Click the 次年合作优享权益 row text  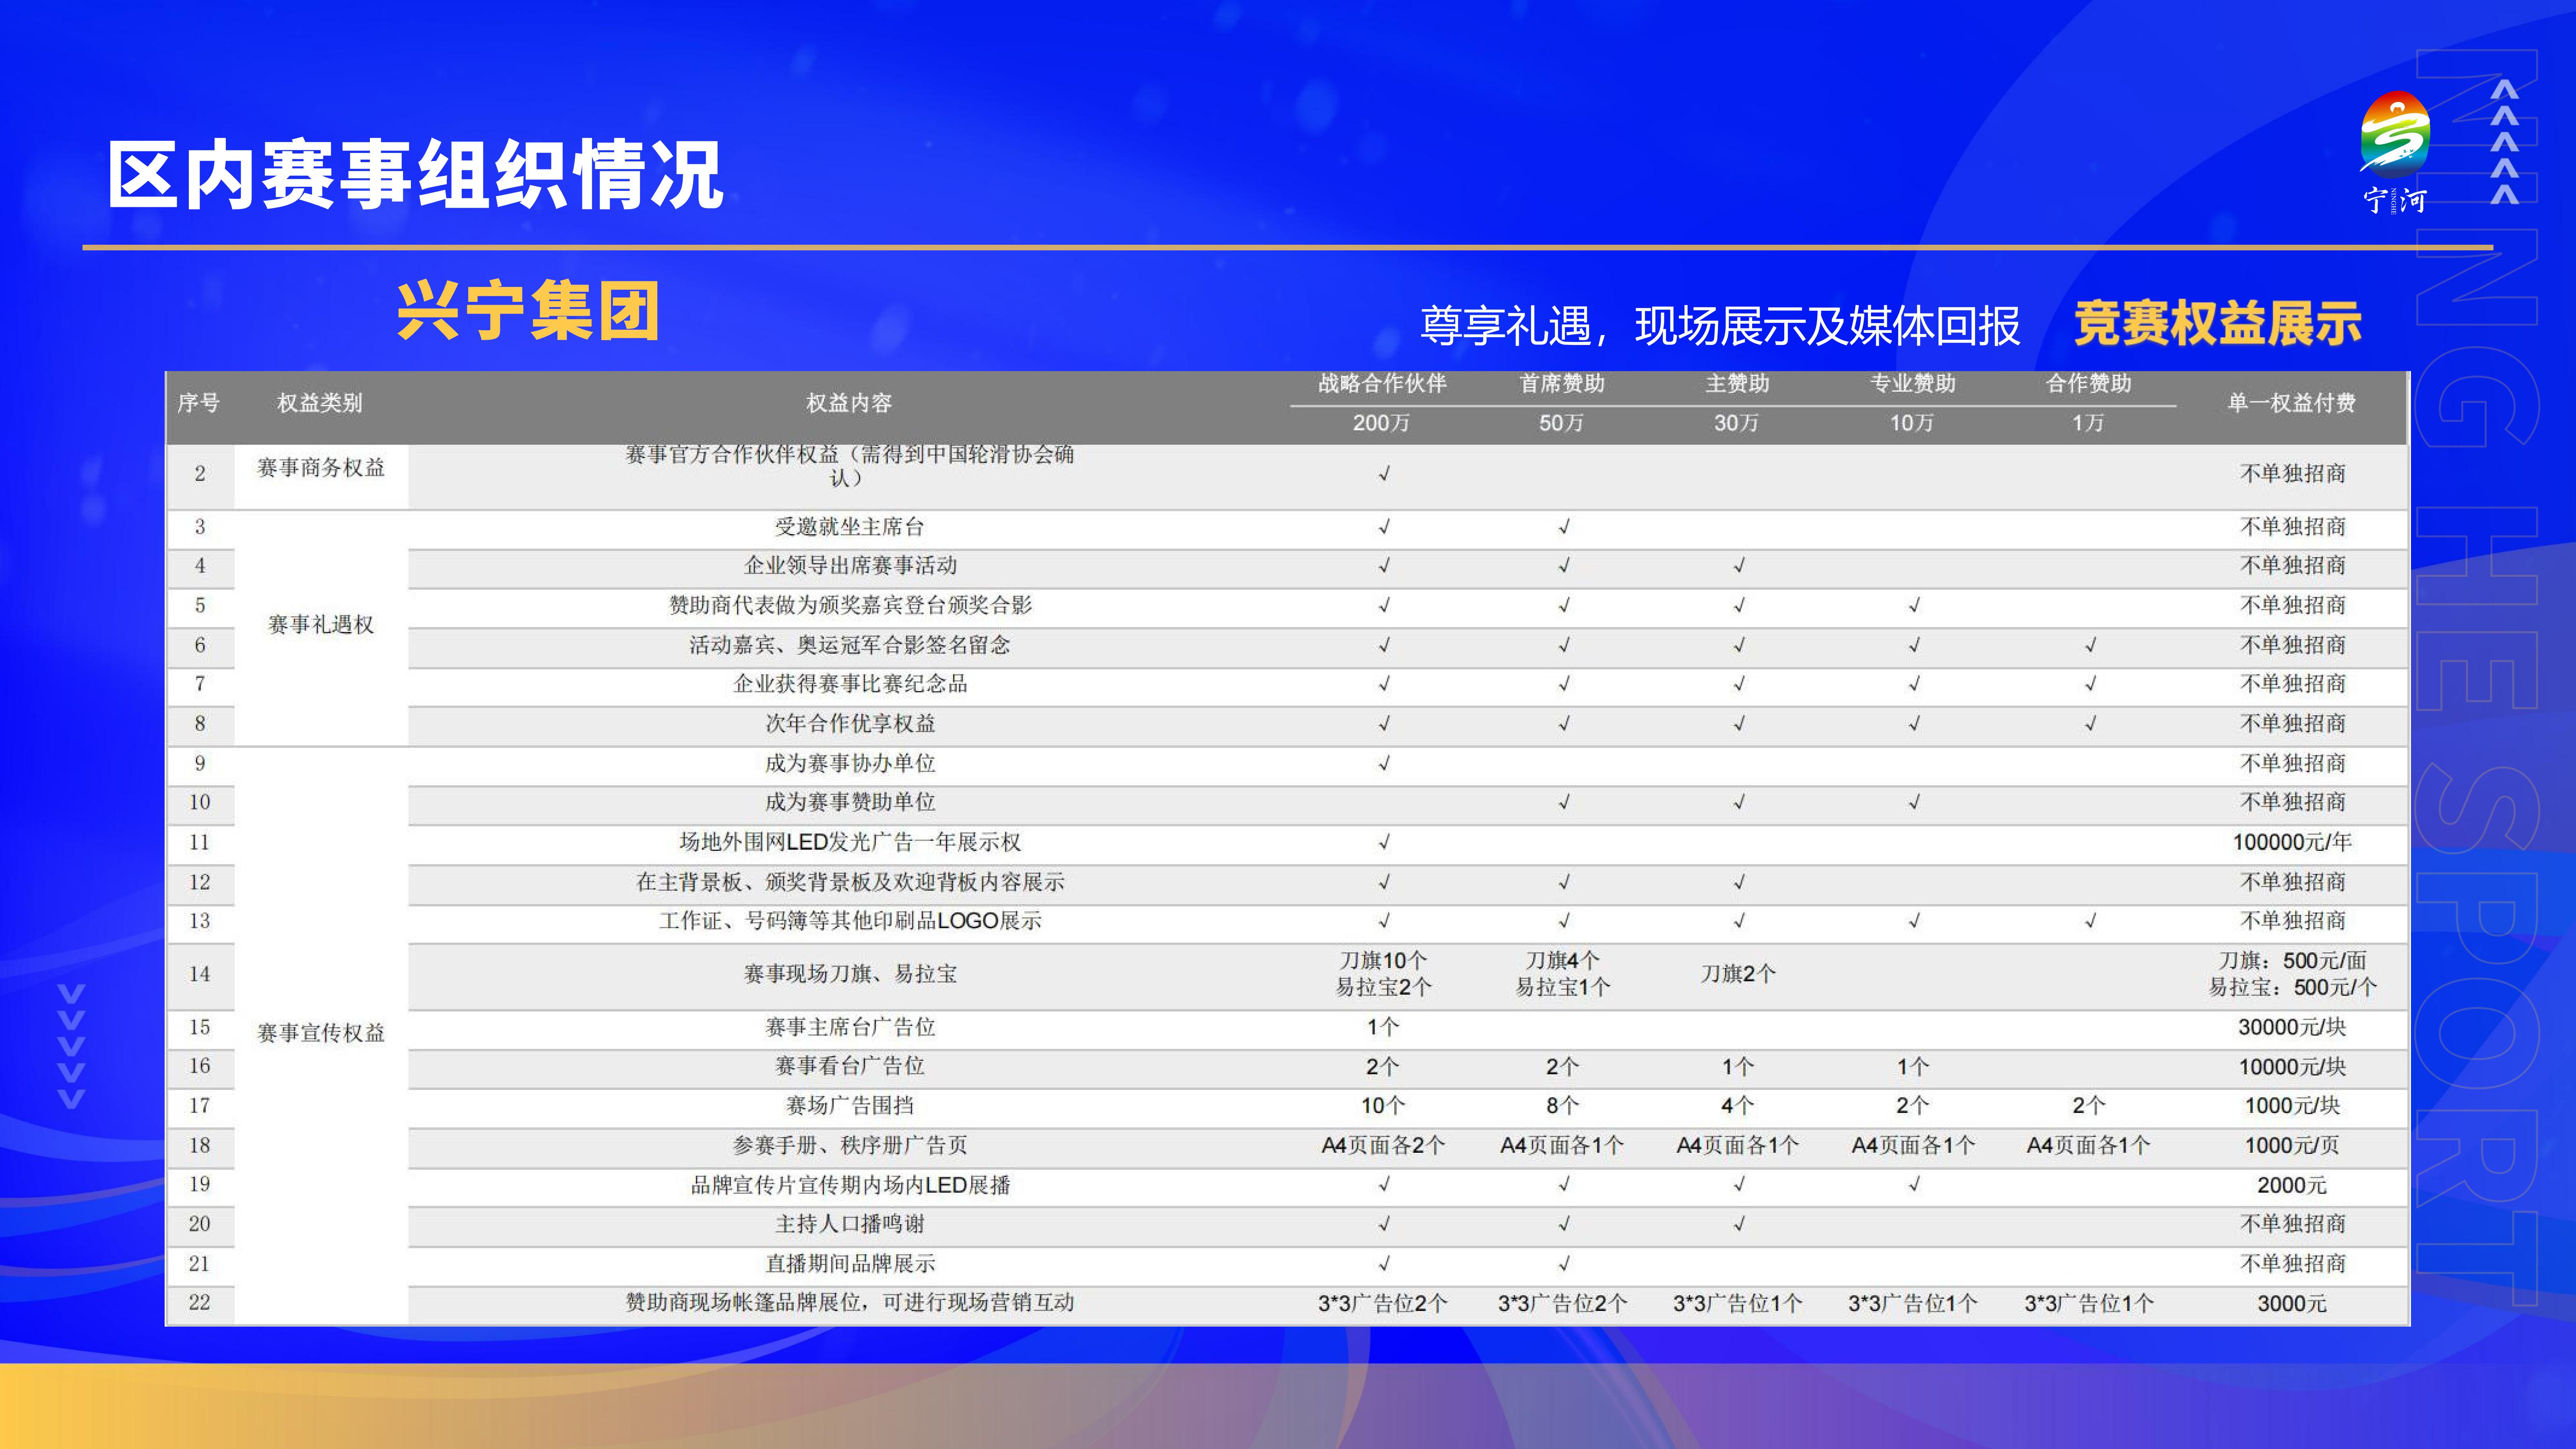click(x=850, y=724)
